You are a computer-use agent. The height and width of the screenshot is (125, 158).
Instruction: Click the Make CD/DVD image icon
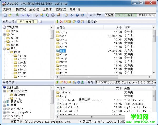[36, 15]
